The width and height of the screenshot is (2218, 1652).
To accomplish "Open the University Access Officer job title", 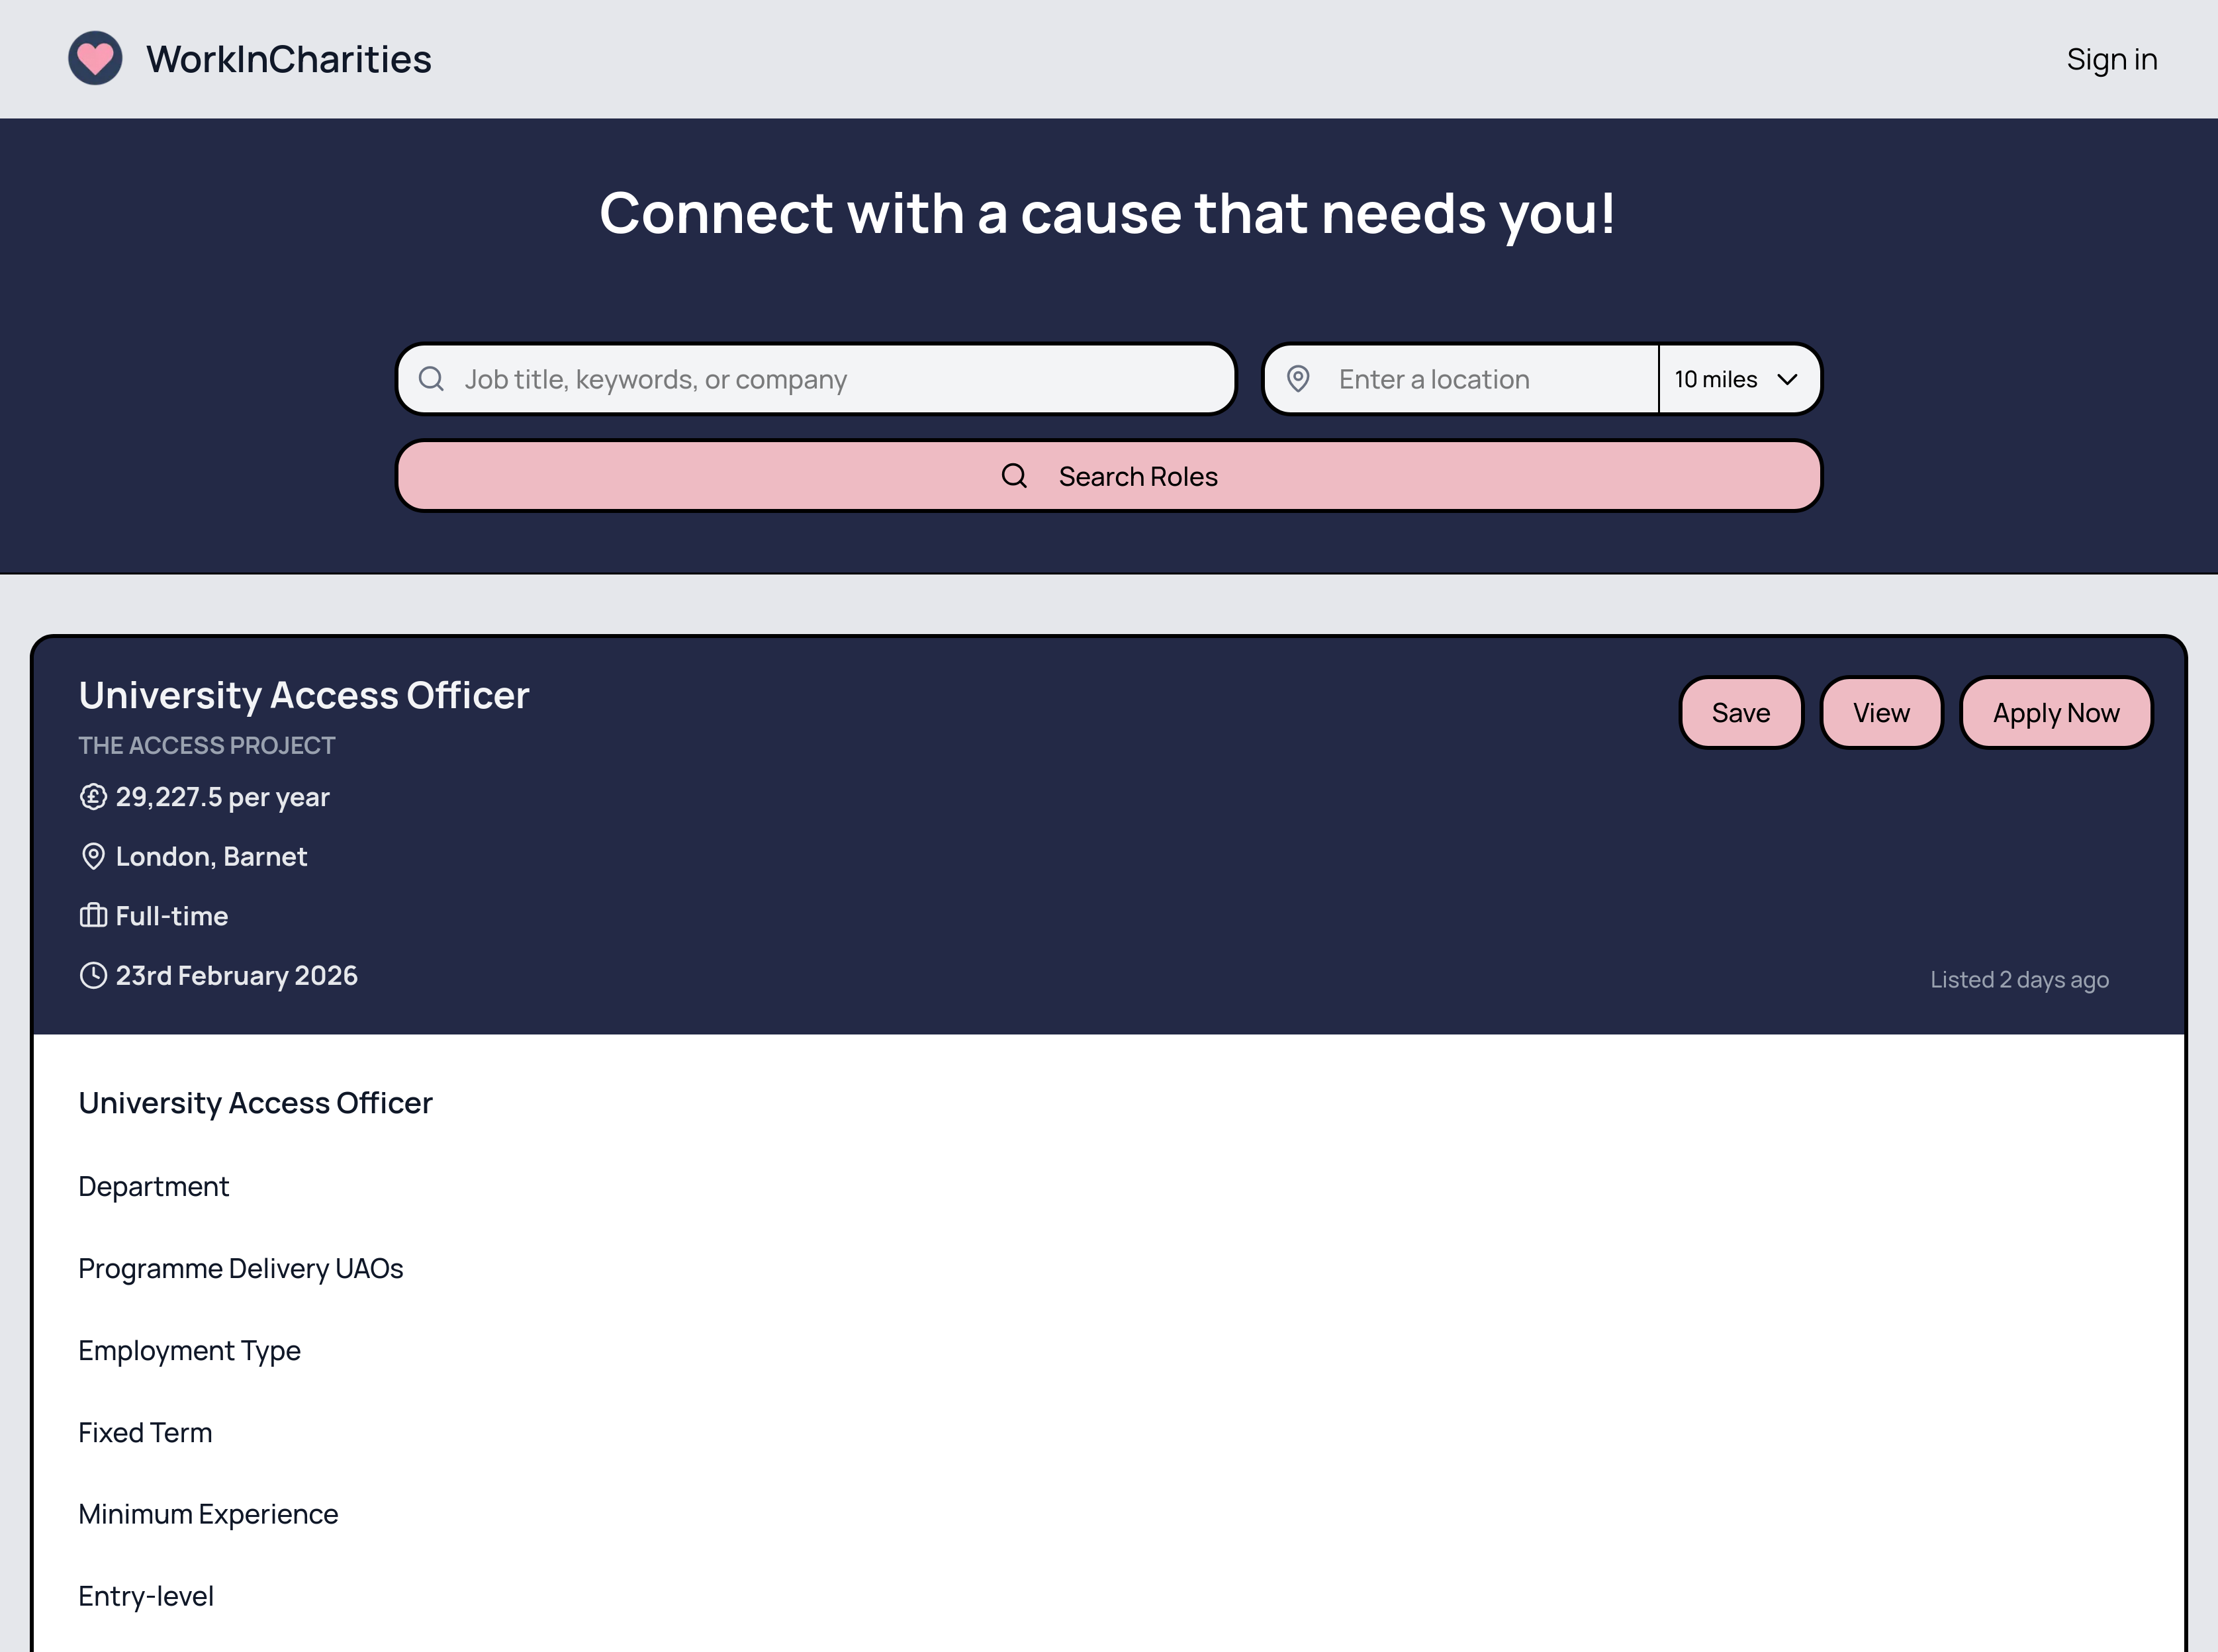I will [303, 695].
